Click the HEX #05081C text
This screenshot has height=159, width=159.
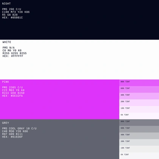[x=12, y=17]
